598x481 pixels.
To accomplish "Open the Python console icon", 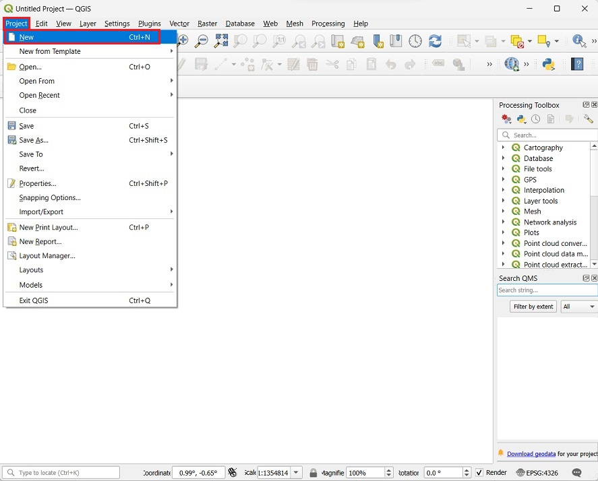I will pos(549,65).
